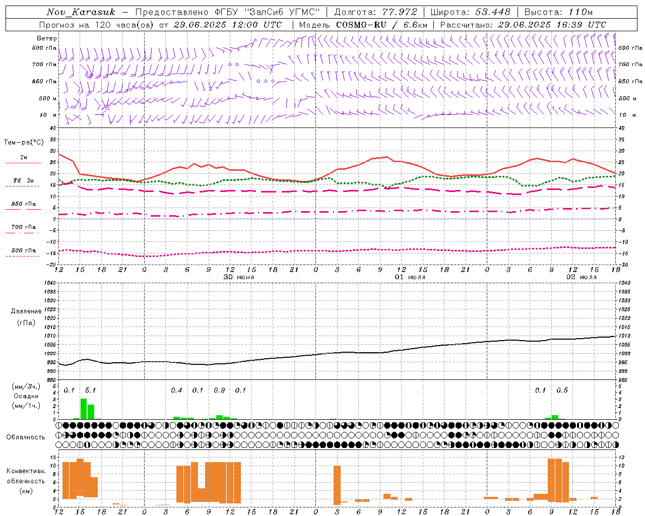Click the "0.9" precipitation amount
The height and width of the screenshot is (516, 645).
pyautogui.click(x=219, y=390)
